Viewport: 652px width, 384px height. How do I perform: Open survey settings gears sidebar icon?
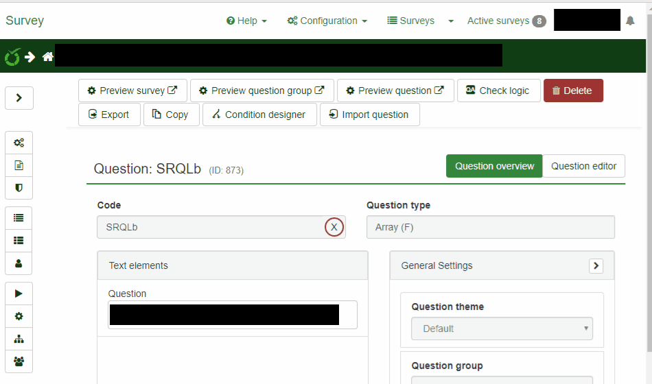(x=19, y=143)
